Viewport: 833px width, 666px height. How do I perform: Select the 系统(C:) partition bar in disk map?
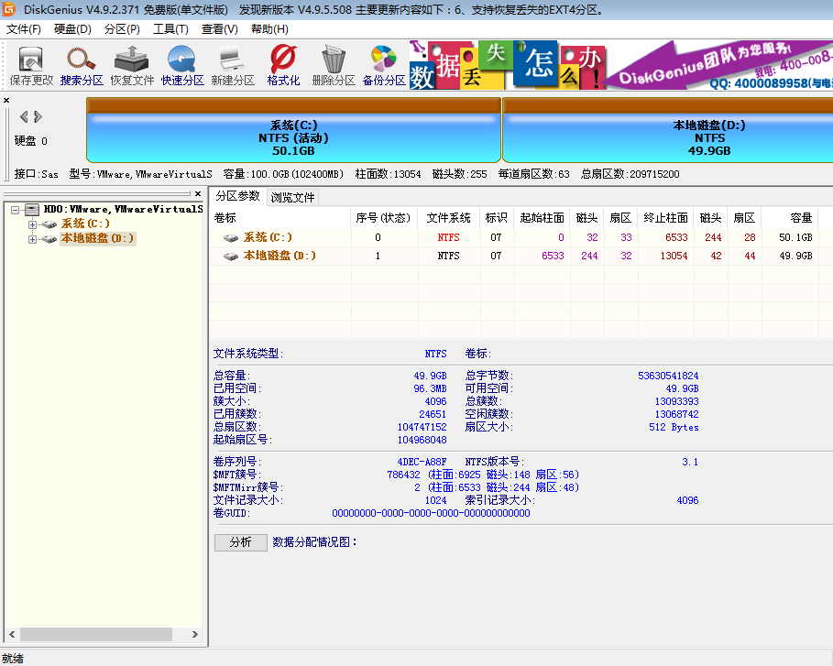[293, 137]
